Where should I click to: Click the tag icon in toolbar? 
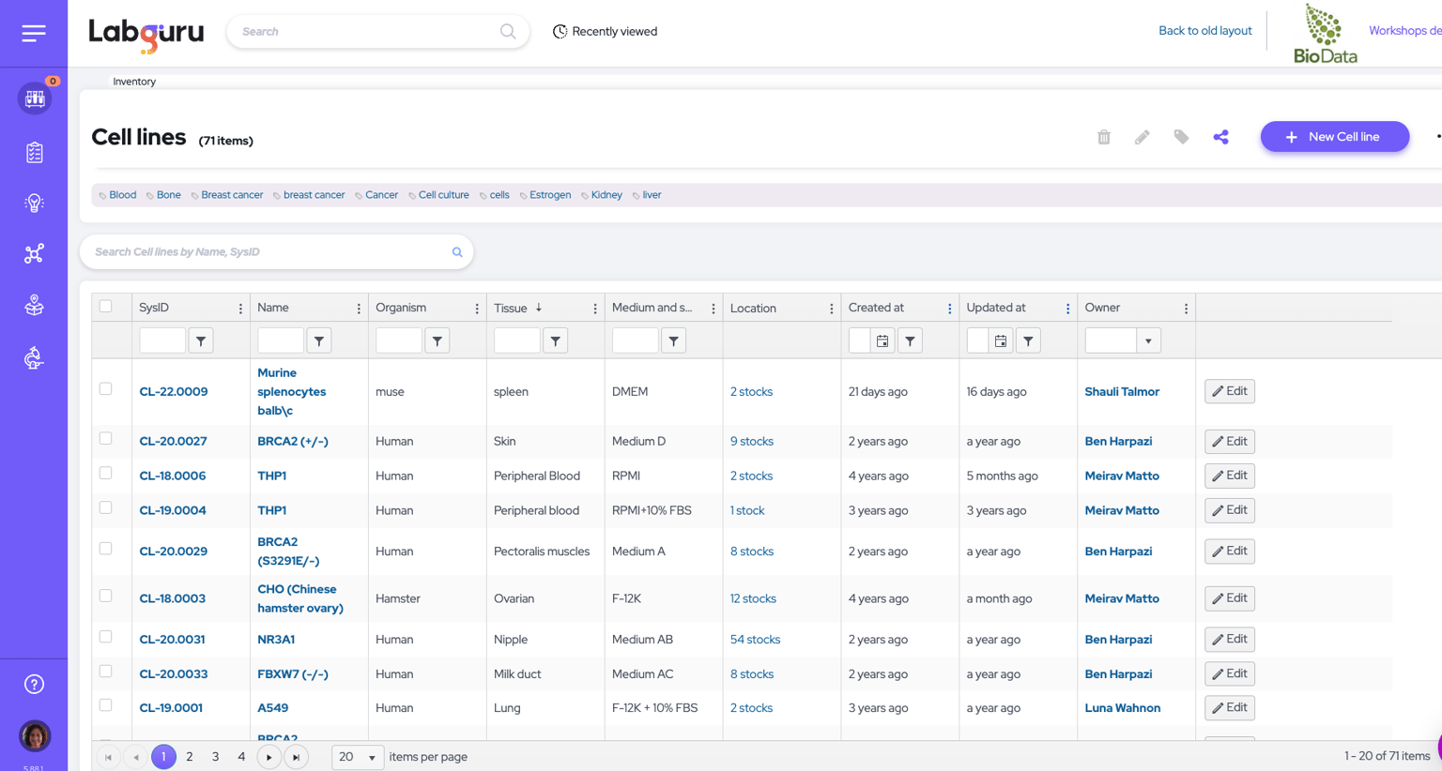[x=1181, y=137]
